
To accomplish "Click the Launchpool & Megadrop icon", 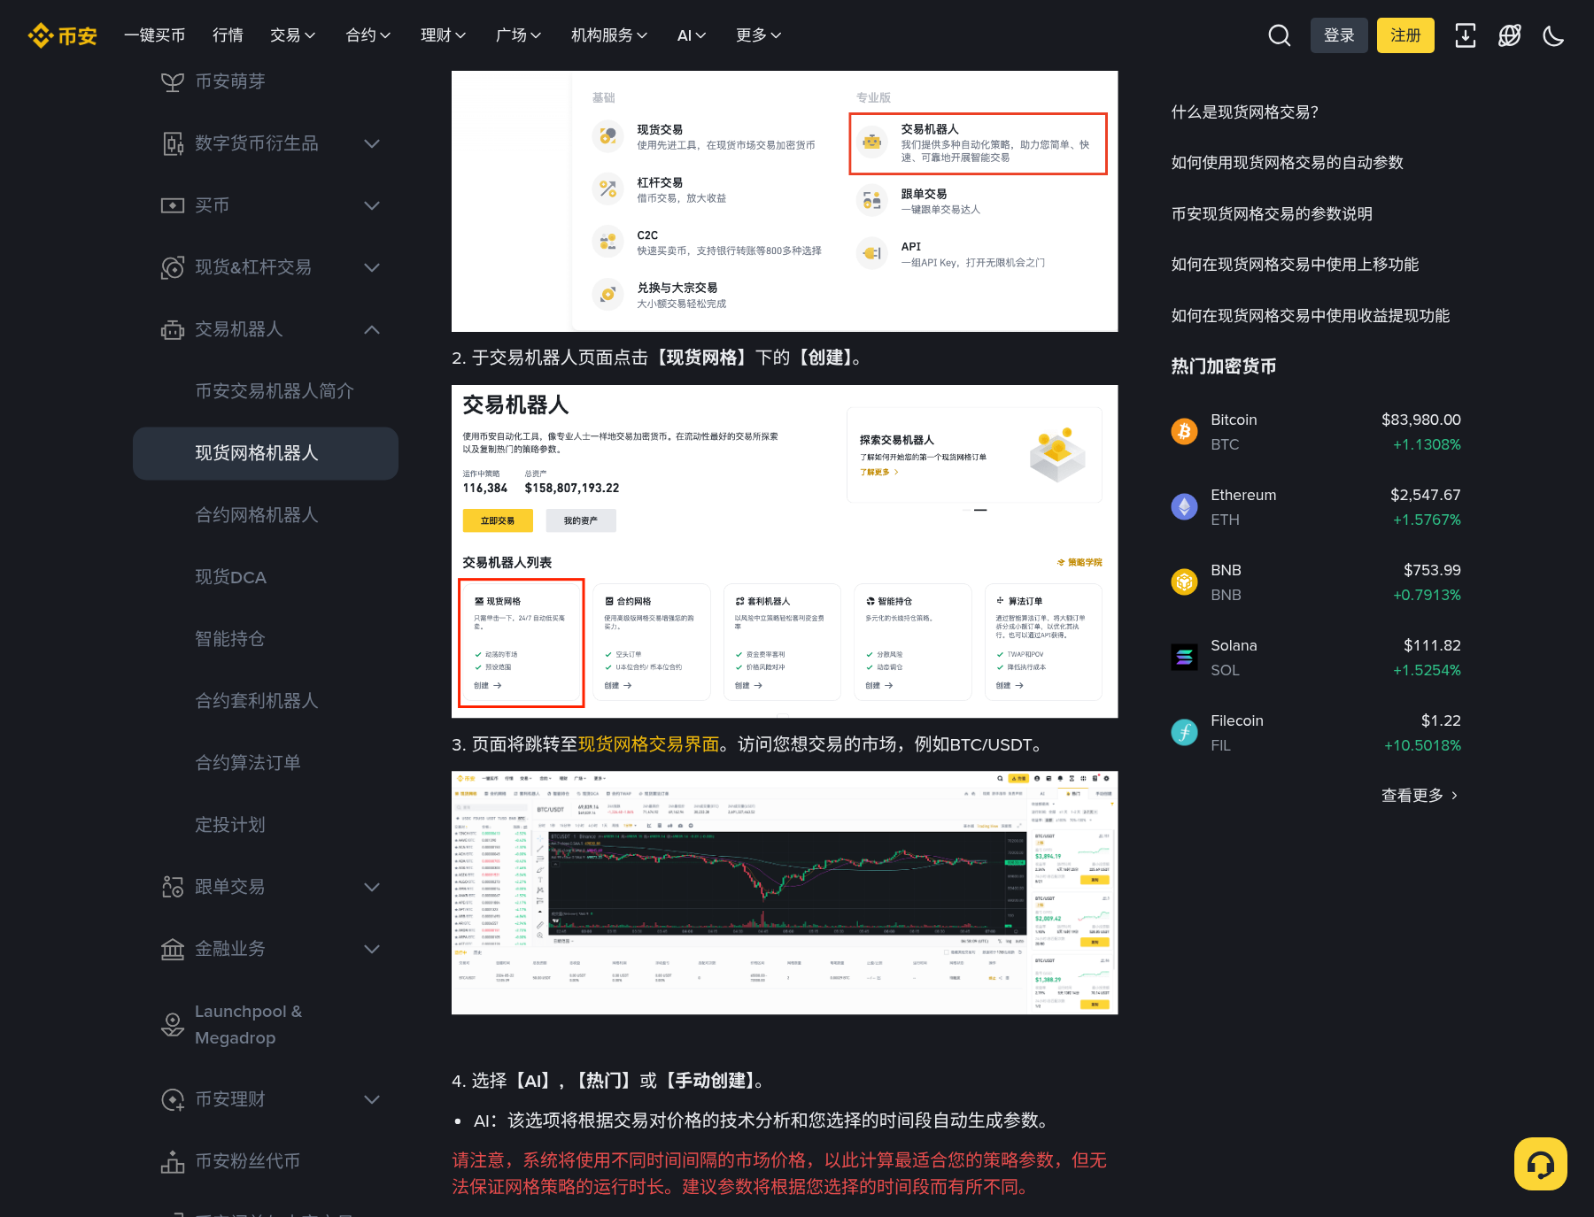I will click(173, 1024).
